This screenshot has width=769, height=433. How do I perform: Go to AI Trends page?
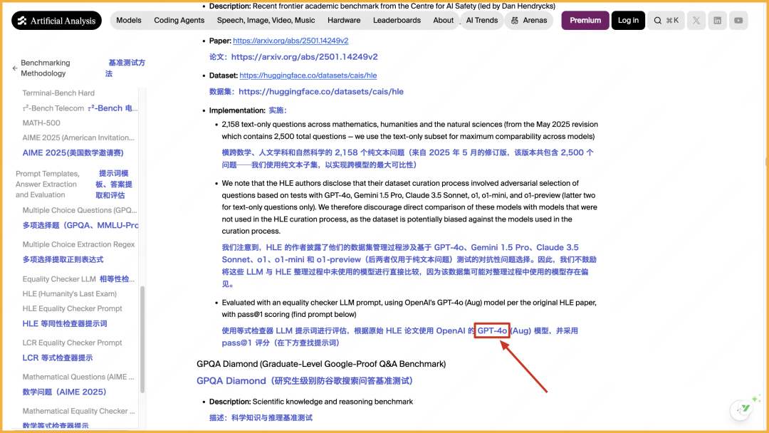pos(481,21)
